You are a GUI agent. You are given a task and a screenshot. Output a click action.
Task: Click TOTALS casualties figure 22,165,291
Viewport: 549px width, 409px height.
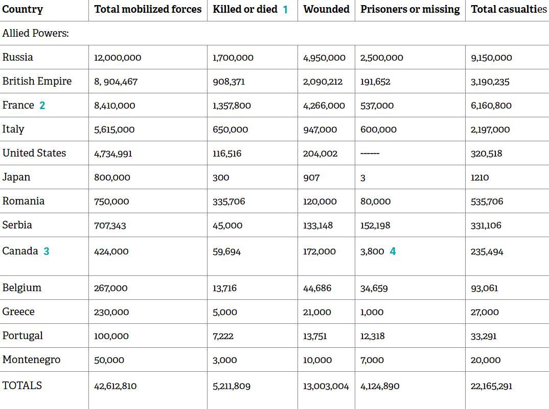coord(491,386)
